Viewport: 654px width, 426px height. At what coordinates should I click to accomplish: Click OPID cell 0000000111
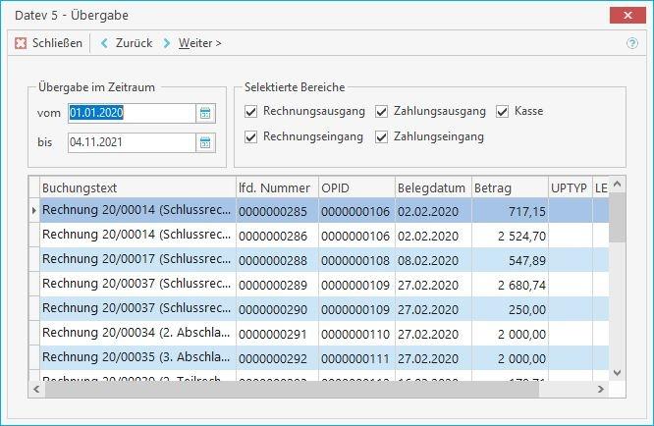click(356, 358)
